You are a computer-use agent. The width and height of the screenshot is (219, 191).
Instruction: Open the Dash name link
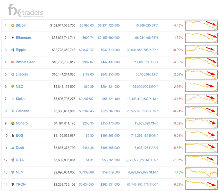click(20, 148)
